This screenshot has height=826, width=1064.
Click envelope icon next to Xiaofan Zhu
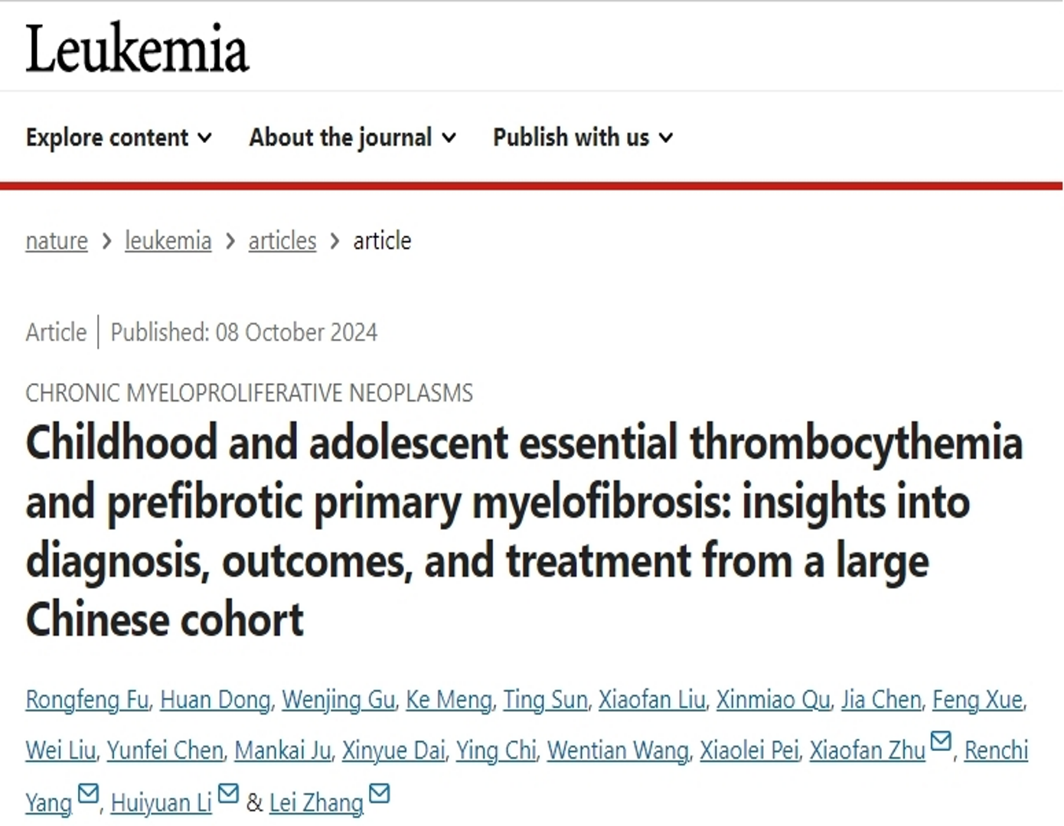(940, 741)
